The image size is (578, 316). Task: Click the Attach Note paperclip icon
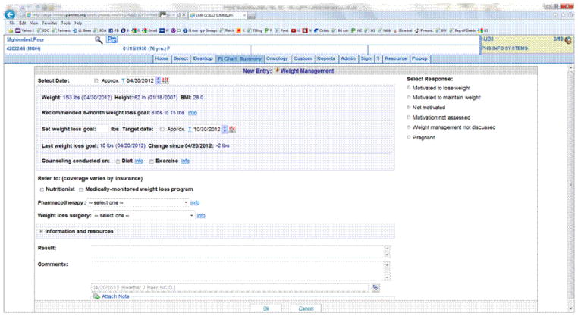[96, 296]
